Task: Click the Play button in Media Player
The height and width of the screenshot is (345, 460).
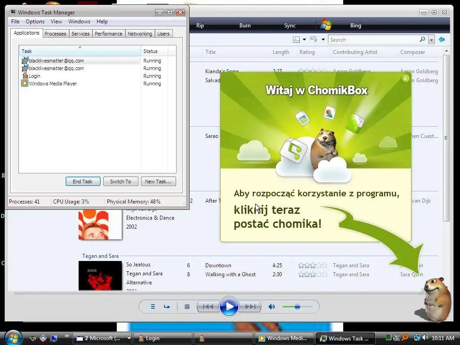Action: (x=229, y=306)
